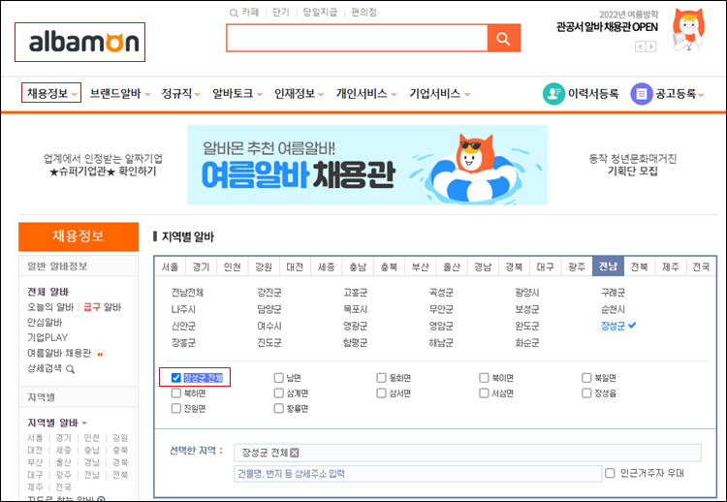Open 슈퍼기업관 확인하기 promo link
The height and width of the screenshot is (502, 727).
103,172
